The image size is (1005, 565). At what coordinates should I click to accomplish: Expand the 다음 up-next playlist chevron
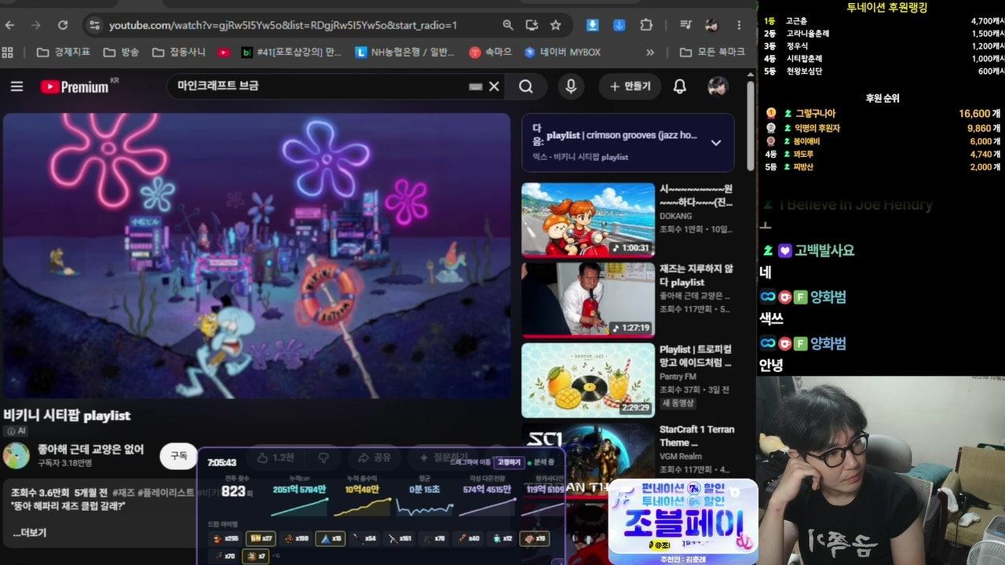(x=716, y=143)
